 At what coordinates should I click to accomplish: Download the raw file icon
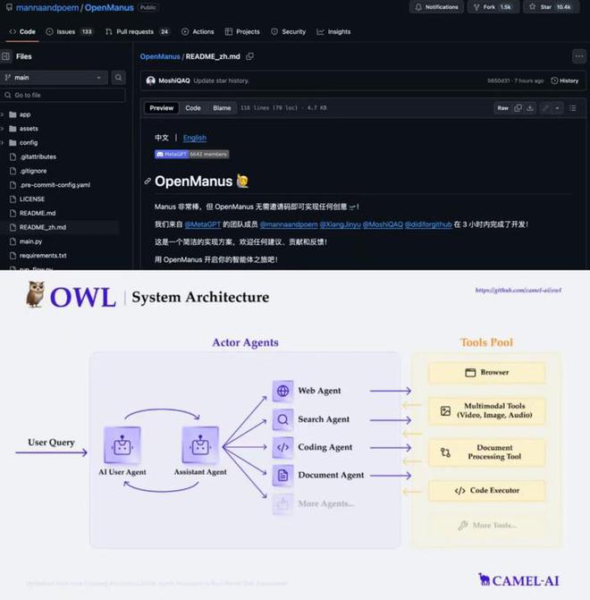530,108
